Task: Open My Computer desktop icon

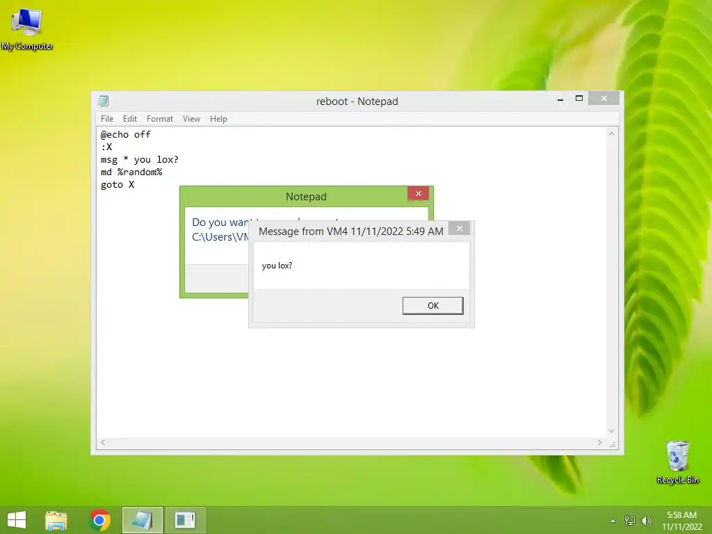Action: point(27,29)
